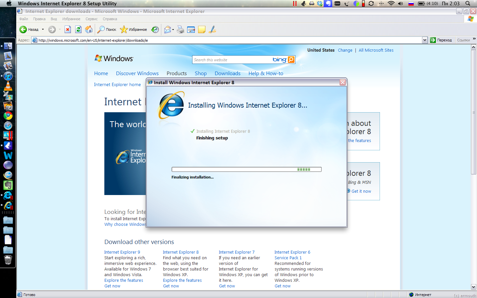This screenshot has height=298, width=477.
Task: Click the Переход go button
Action: [441, 40]
